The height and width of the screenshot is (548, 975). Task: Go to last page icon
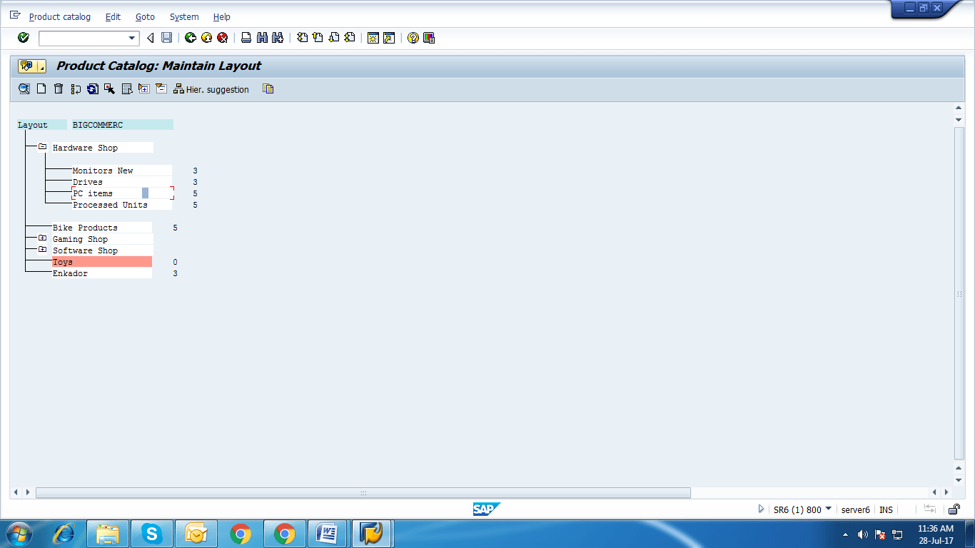pos(350,38)
